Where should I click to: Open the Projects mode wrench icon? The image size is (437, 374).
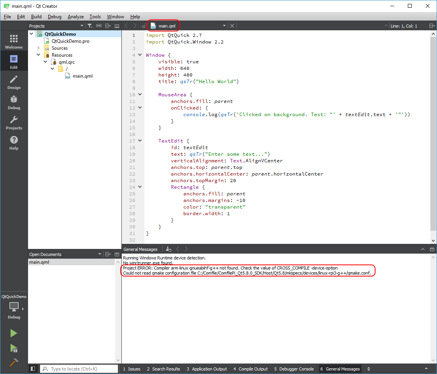(x=14, y=122)
